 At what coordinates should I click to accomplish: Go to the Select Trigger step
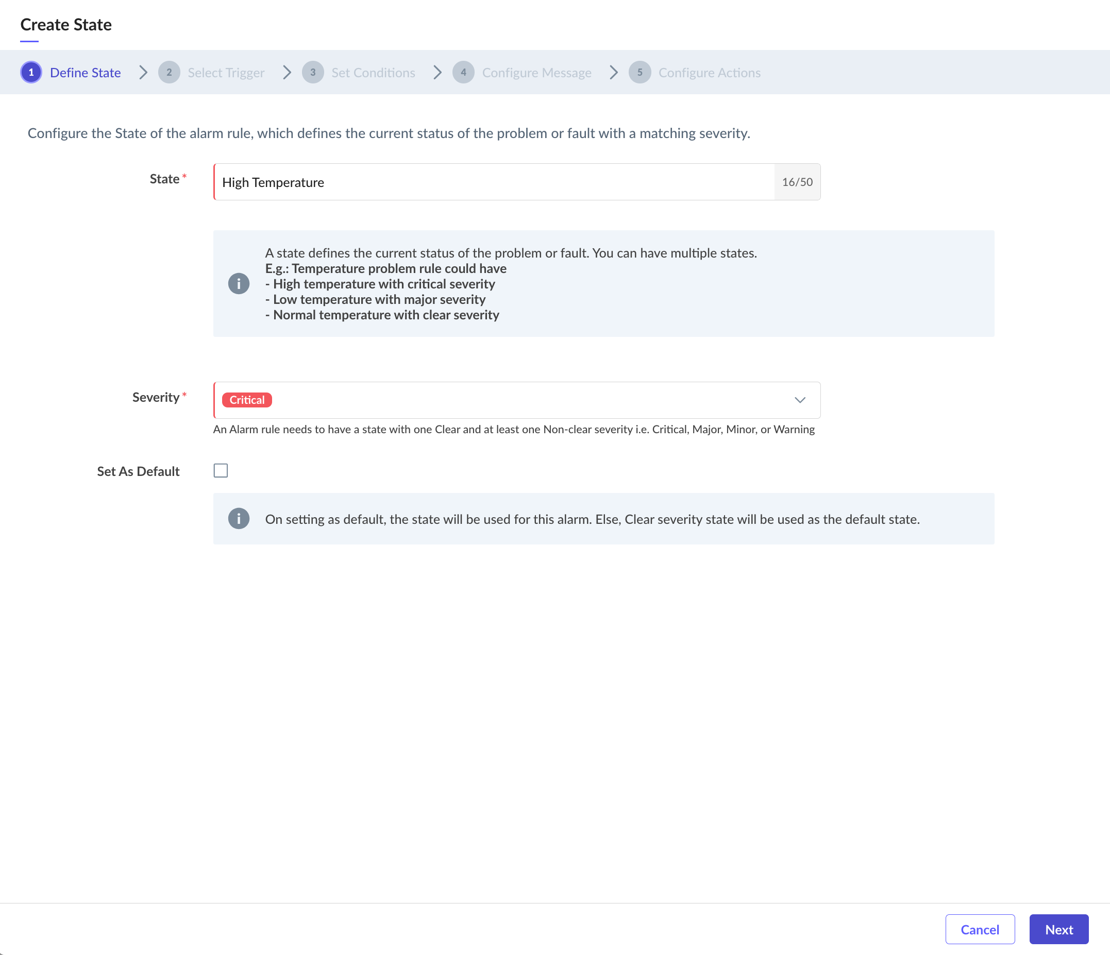(x=226, y=73)
